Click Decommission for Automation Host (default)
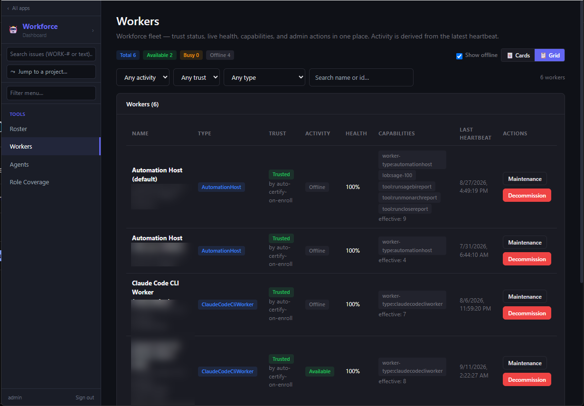The height and width of the screenshot is (406, 584). (527, 196)
